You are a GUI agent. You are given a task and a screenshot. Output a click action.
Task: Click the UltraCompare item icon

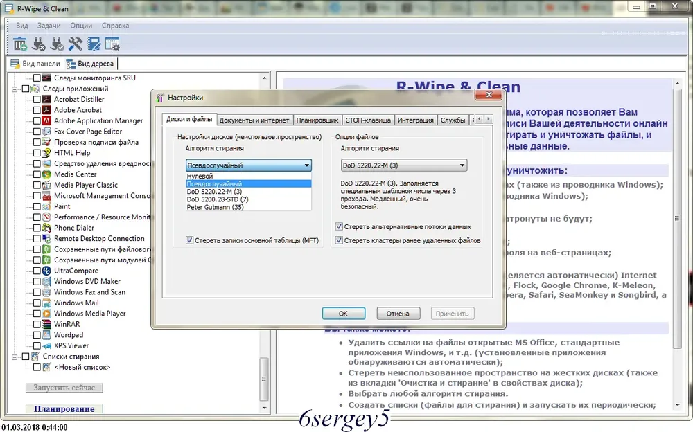coord(46,271)
